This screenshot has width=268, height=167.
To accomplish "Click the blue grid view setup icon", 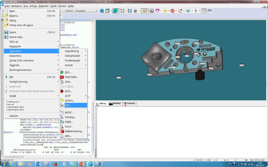I will 130,11.
